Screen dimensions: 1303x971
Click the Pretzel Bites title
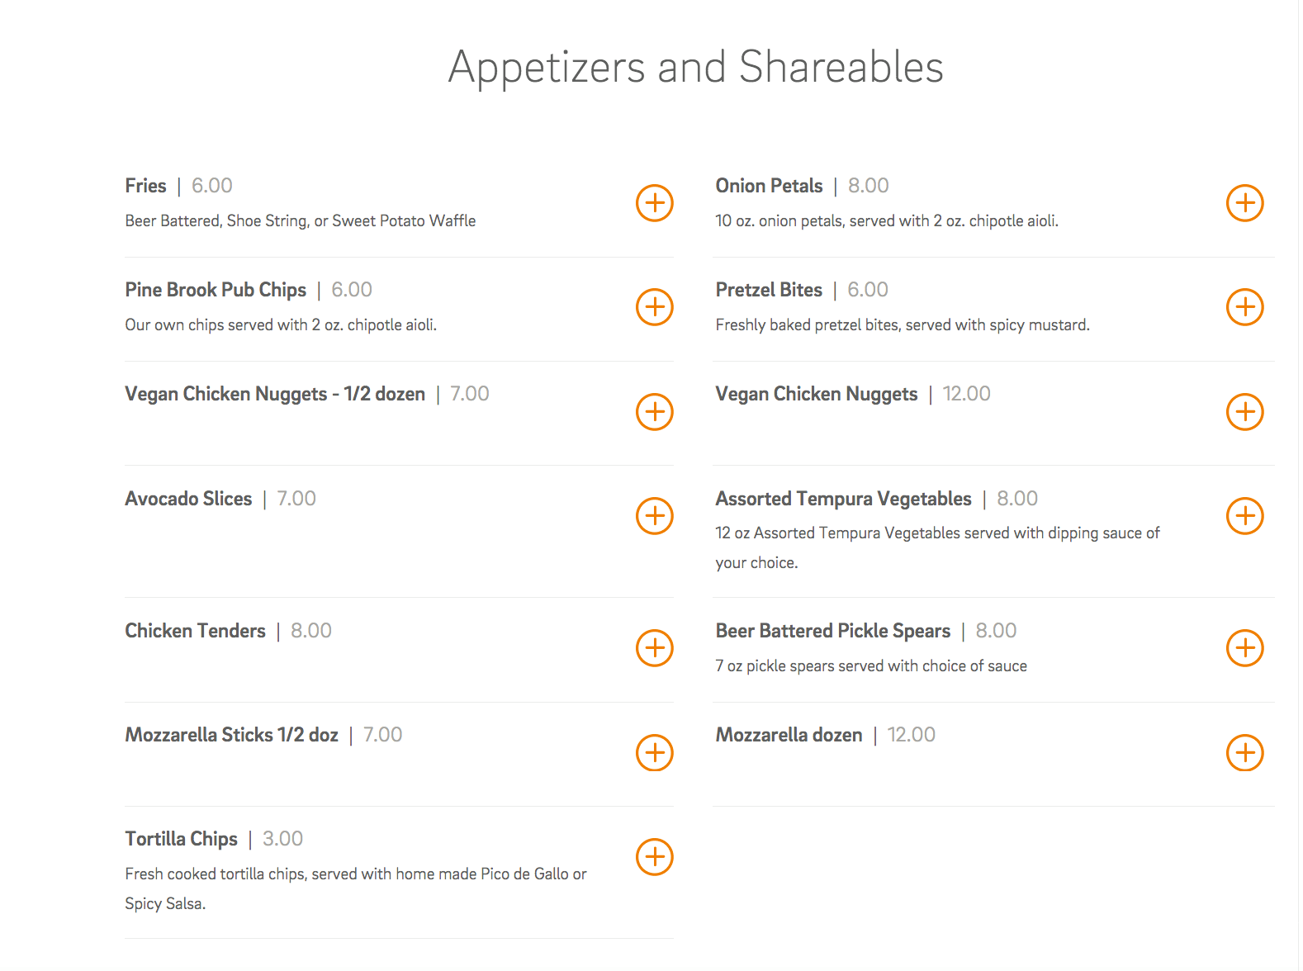[x=769, y=290]
